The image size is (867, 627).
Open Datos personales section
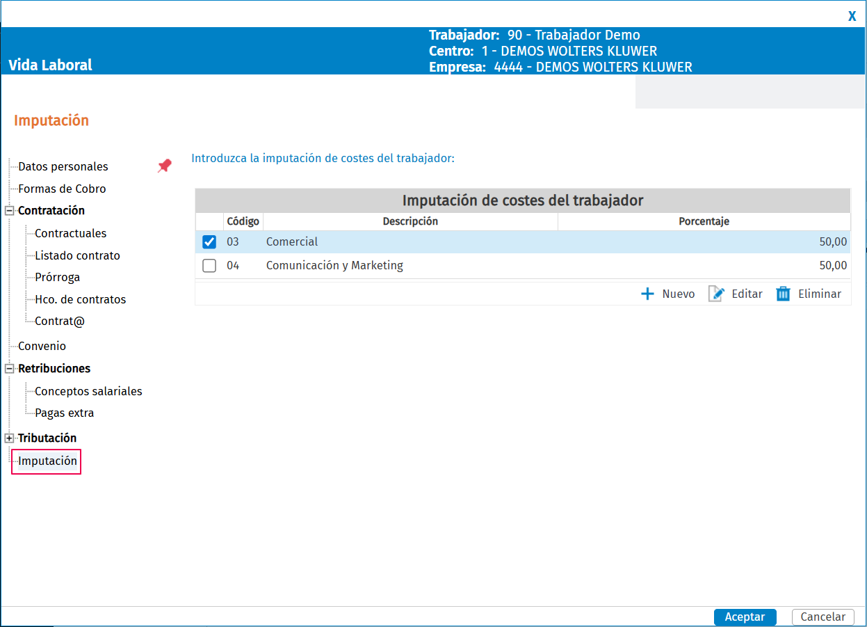(63, 166)
